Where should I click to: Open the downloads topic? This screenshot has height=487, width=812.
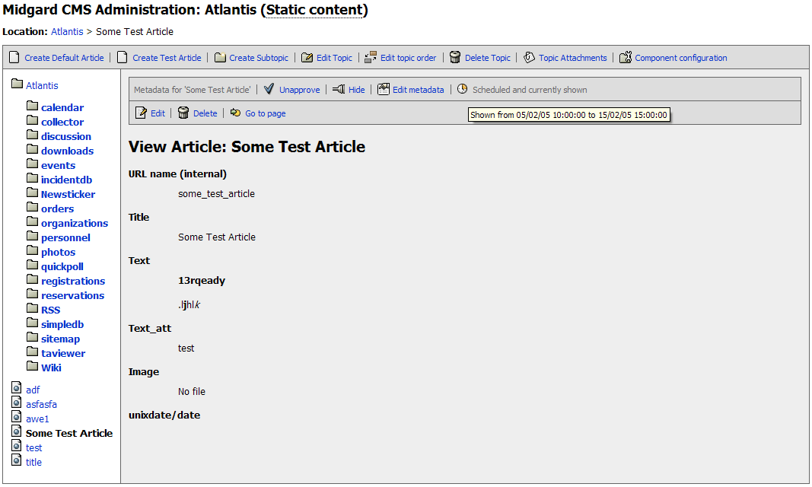[67, 151]
